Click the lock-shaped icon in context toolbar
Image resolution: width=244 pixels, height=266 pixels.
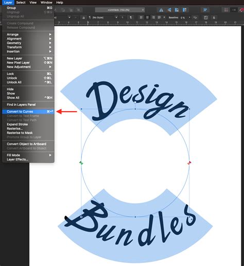point(214,17)
